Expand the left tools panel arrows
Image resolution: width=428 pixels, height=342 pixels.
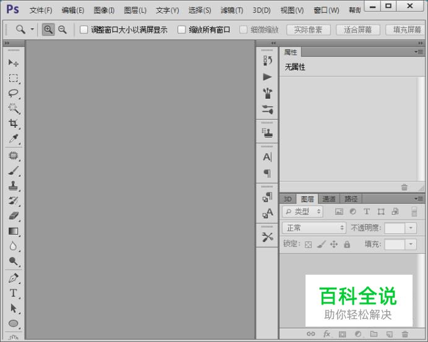(7, 43)
